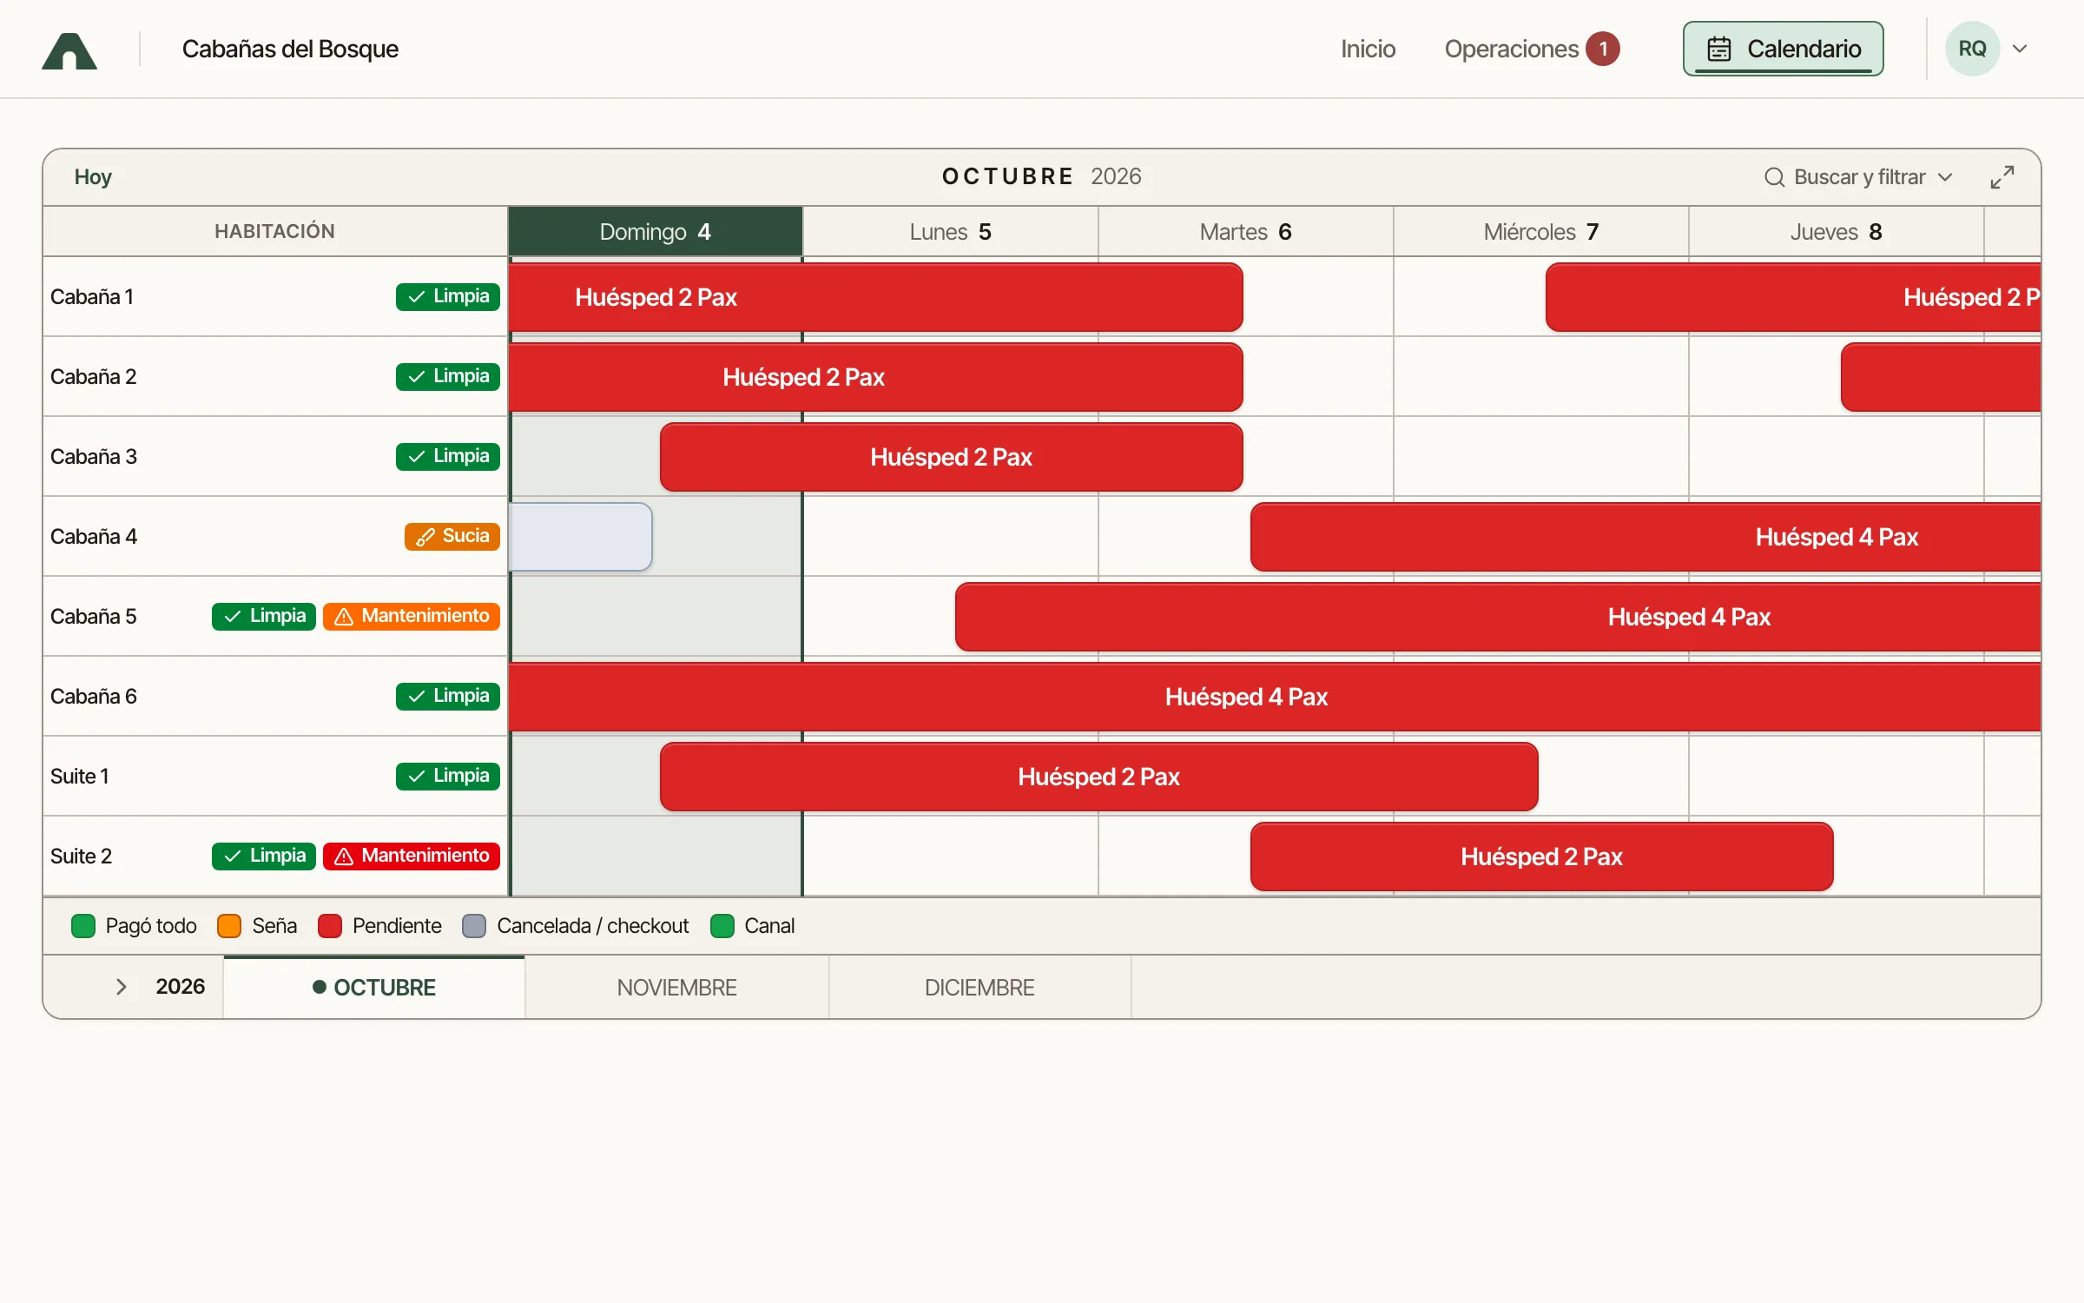Click the RQ user avatar
This screenshot has height=1303, width=2084.
(1972, 49)
